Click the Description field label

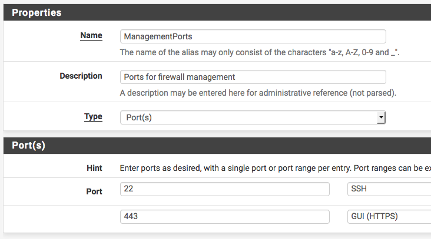coord(81,76)
